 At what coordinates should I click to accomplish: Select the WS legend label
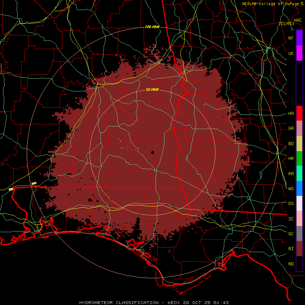coord(291,188)
